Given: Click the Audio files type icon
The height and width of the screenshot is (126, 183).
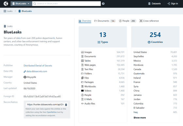Looking at the screenshot, I should coord(82,104).
